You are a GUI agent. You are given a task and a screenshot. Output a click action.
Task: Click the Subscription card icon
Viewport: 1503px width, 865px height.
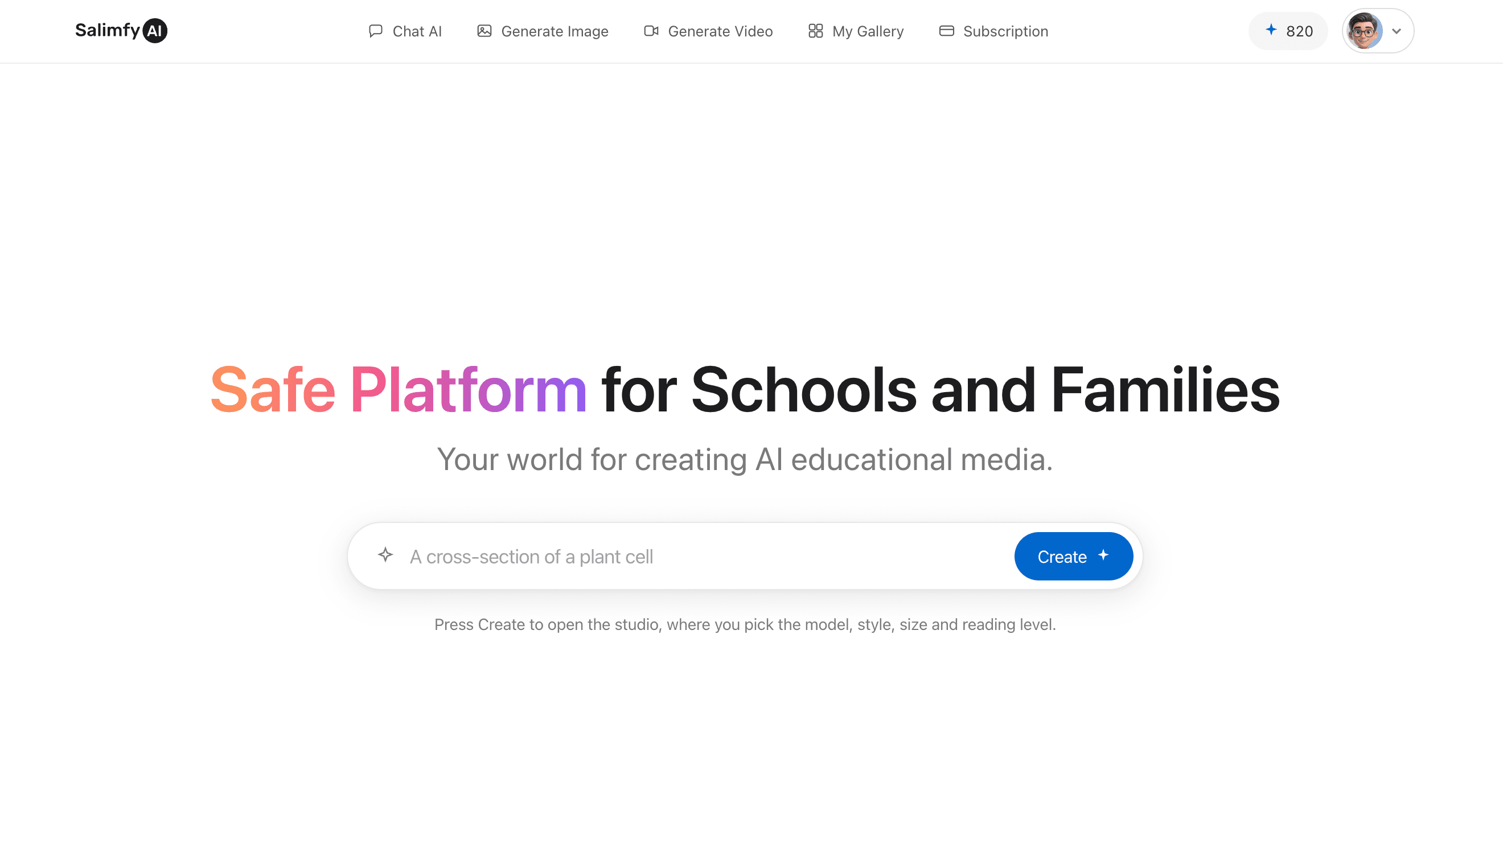946,31
